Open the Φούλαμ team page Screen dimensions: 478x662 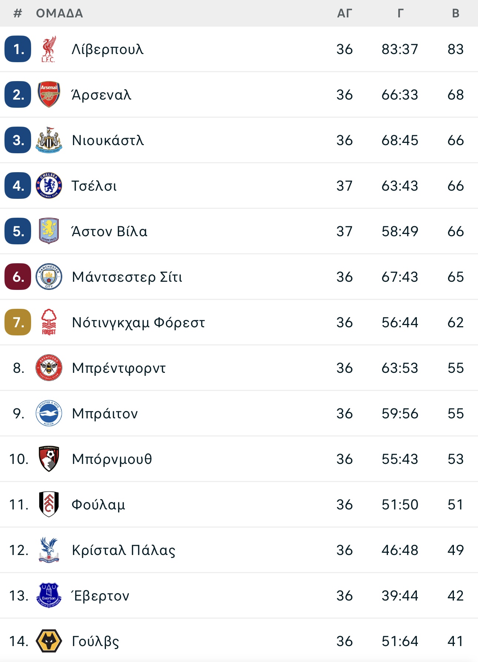tap(99, 505)
